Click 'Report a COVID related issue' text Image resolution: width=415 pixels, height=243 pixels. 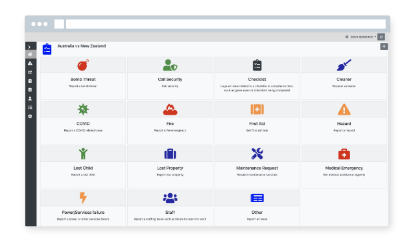pos(83,130)
